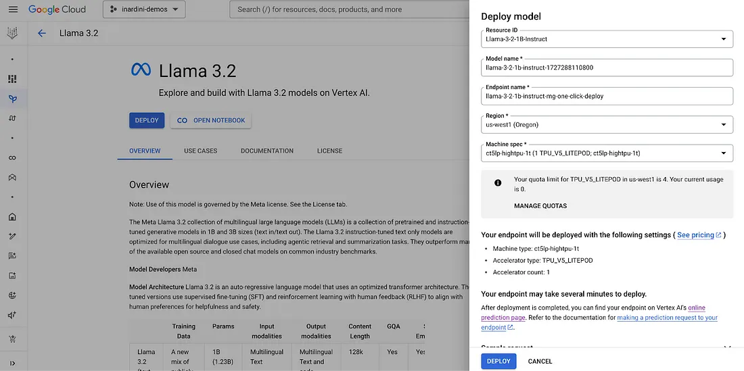Click the house-shaped icon in the sidebar
Viewport: 744px width, 371px height.
pyautogui.click(x=13, y=217)
